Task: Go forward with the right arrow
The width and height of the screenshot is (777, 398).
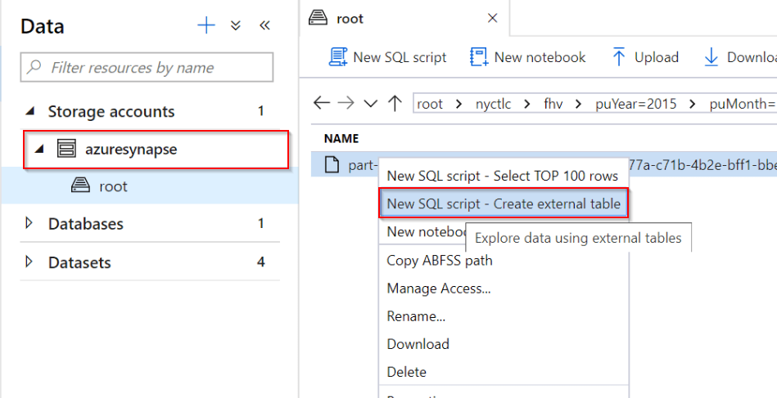Action: (346, 103)
